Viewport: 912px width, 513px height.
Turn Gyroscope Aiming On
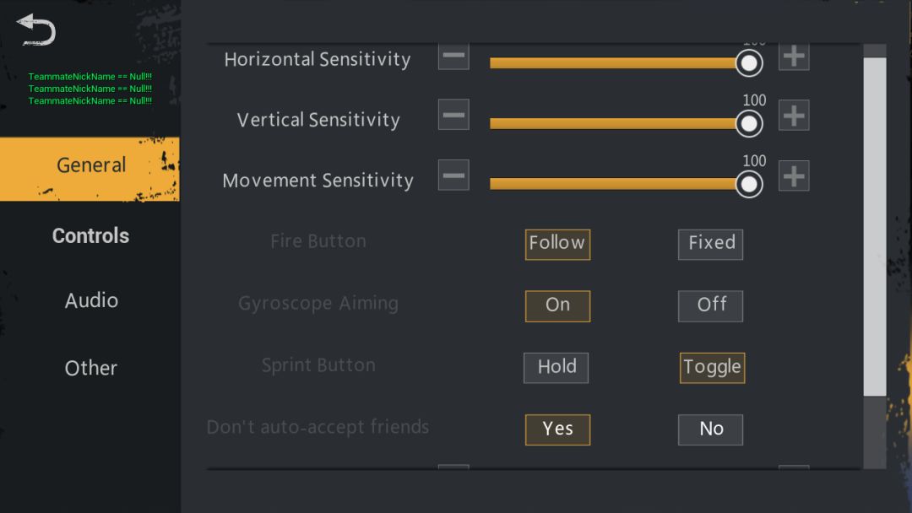coord(557,305)
